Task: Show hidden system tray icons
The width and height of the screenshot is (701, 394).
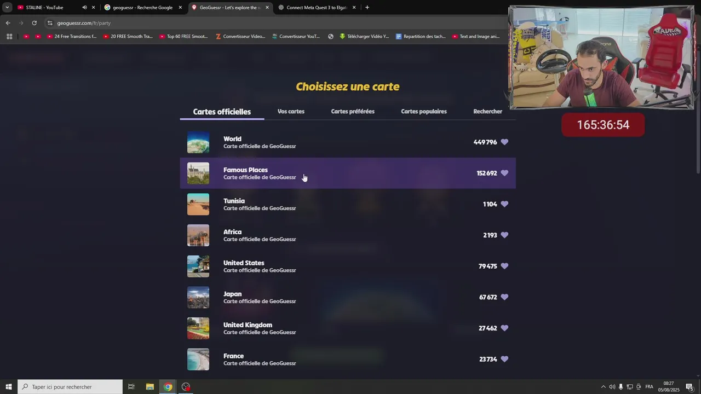Action: click(604, 387)
